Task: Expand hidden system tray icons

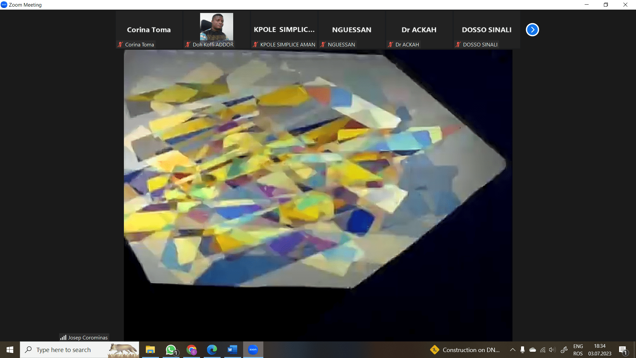Action: [512, 350]
